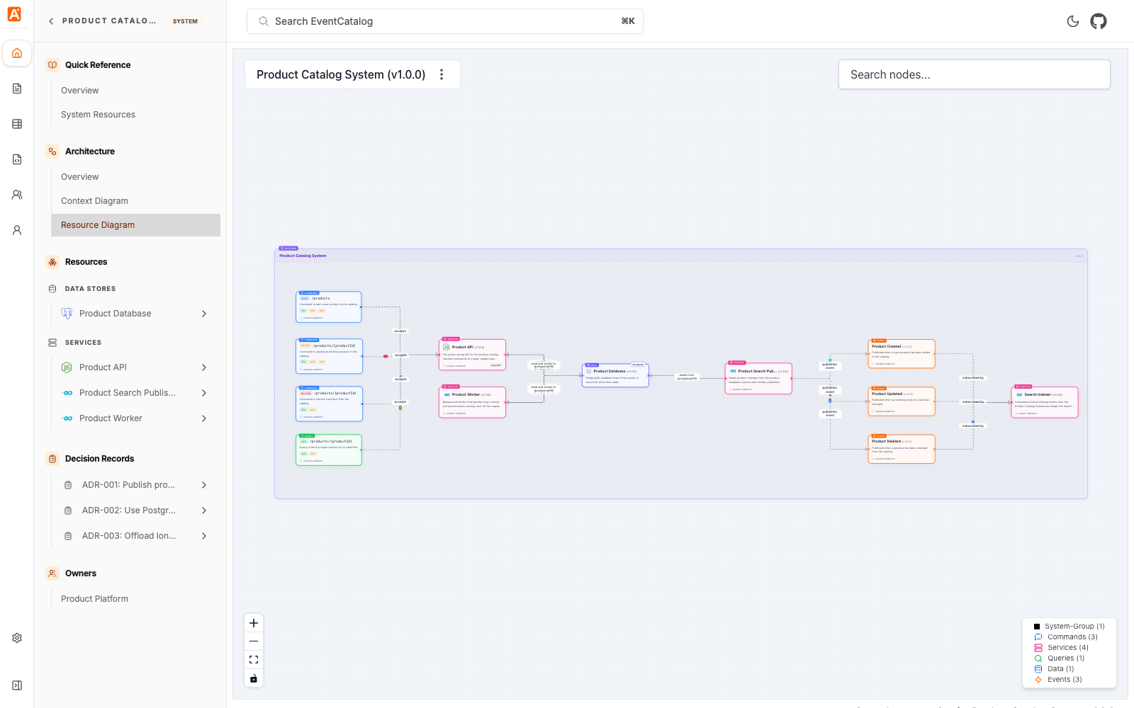Open settings gear in the left rail

click(17, 638)
